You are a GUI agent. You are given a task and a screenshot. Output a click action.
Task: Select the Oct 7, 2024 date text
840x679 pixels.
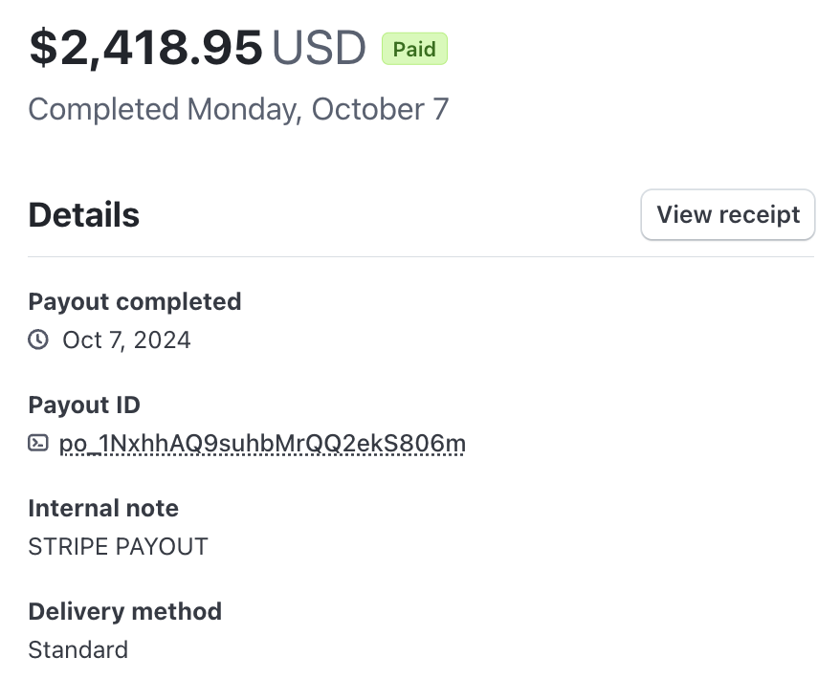126,340
